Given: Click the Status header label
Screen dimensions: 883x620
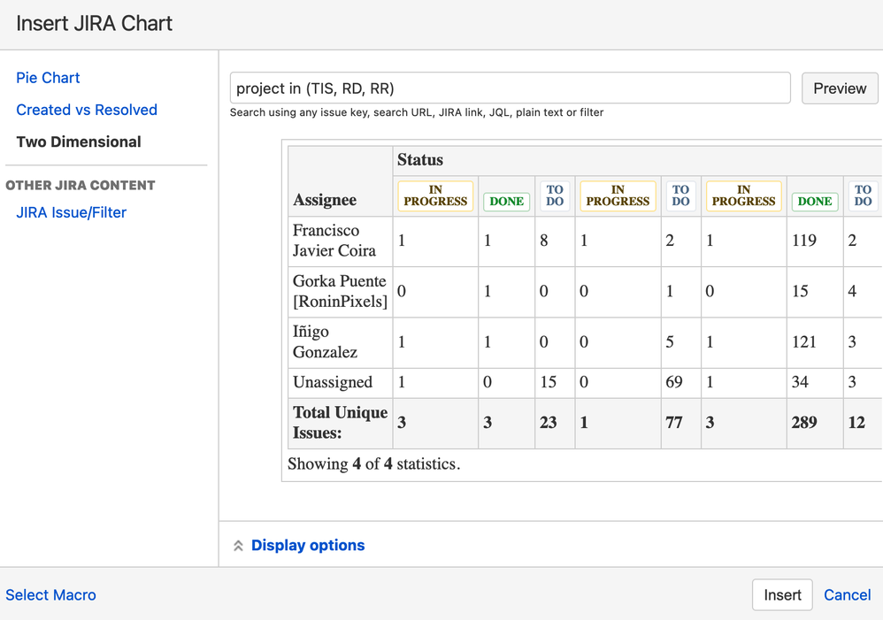Looking at the screenshot, I should [x=420, y=160].
